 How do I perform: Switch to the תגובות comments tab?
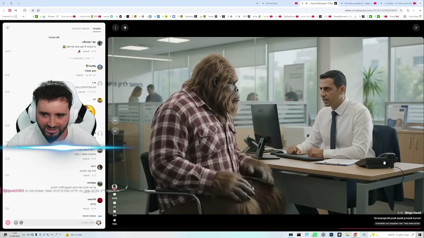coord(97,28)
